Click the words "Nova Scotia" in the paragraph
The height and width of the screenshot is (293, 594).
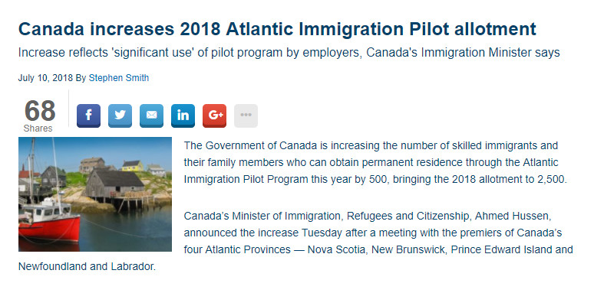(336, 250)
